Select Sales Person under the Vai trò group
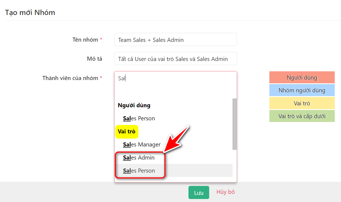This screenshot has height=202, width=341. pos(139,171)
